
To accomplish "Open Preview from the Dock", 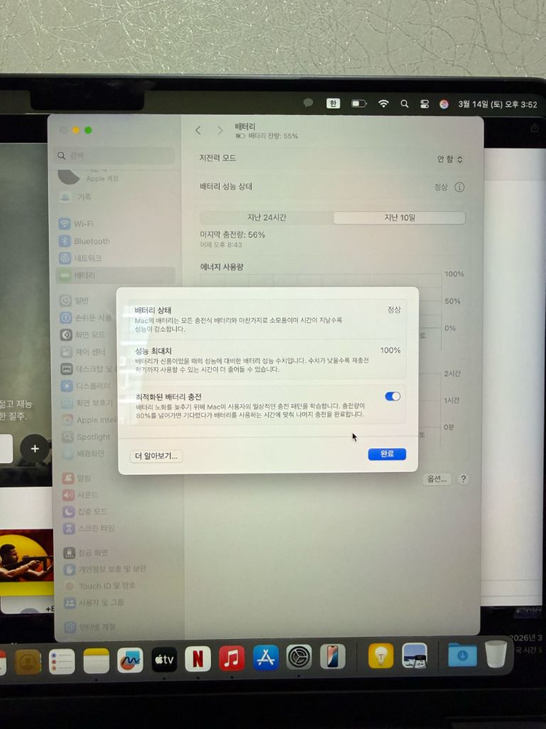I will point(415,655).
